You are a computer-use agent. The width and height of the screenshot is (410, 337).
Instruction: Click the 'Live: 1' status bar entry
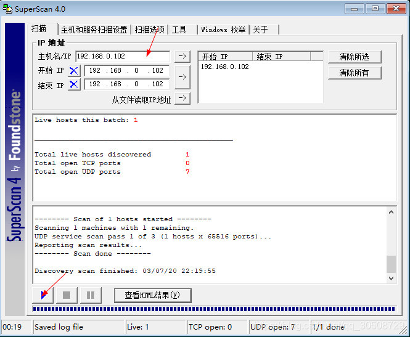click(155, 327)
